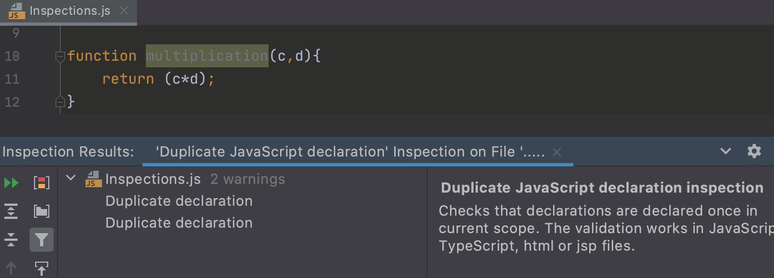
Task: Click Collapse All icon in inspection toolbar
Action: pos(12,240)
